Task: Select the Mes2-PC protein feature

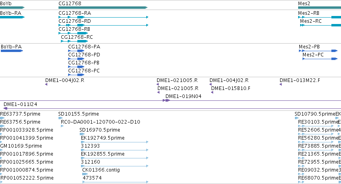Action: (x=320, y=59)
